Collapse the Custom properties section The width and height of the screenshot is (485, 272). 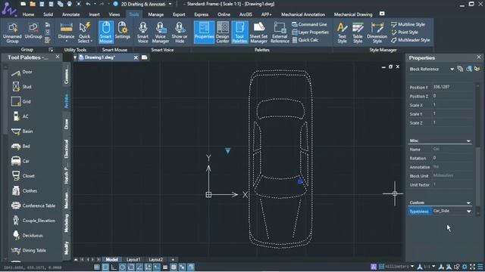[468, 202]
